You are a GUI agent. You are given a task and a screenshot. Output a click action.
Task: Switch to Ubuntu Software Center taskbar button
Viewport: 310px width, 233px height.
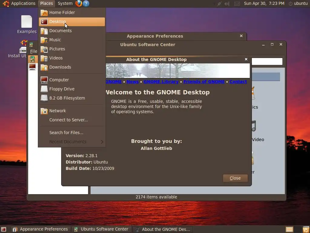[102, 229]
